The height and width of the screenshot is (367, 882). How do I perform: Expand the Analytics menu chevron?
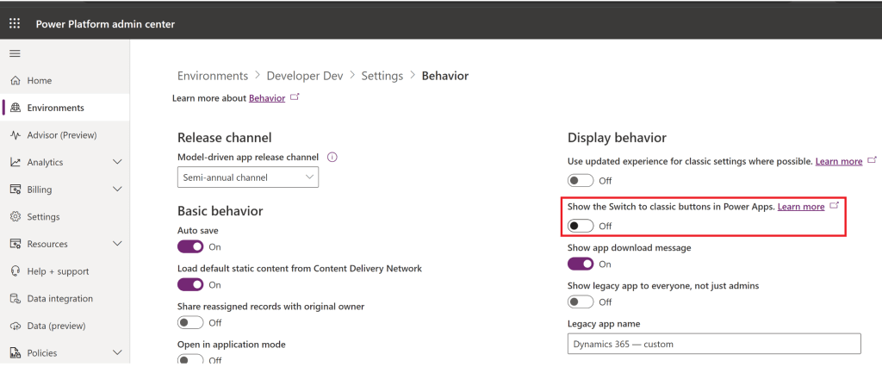[x=118, y=162]
